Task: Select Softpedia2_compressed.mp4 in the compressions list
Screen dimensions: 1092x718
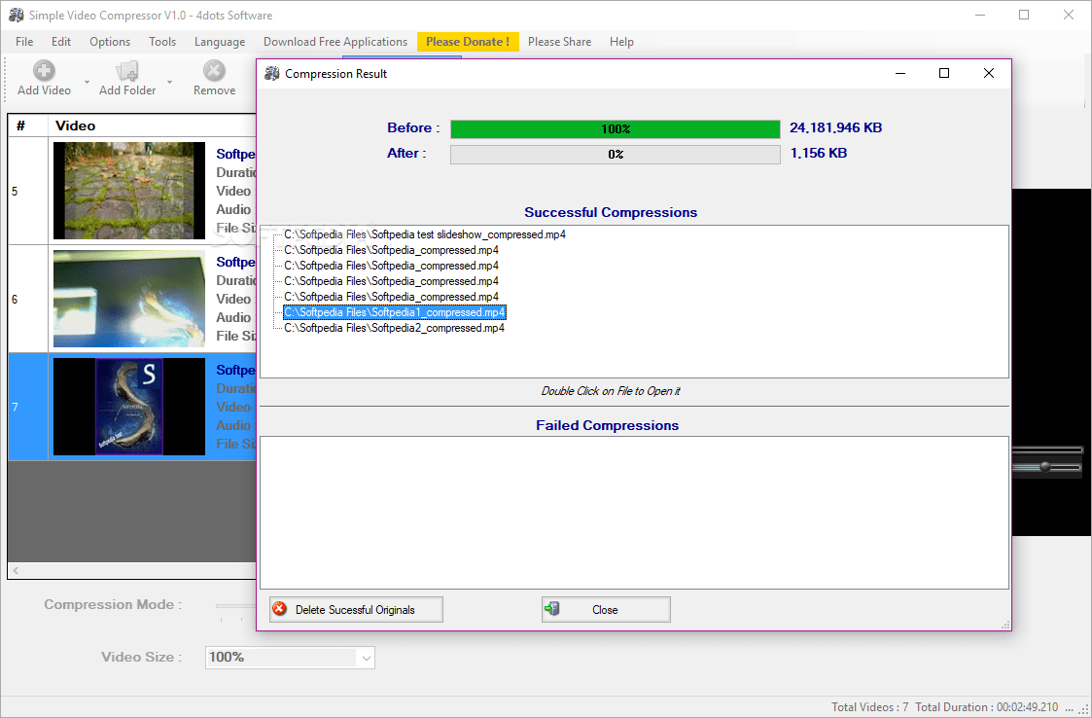Action: tap(393, 328)
